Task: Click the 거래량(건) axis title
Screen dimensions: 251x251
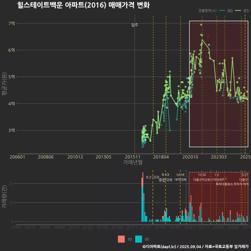Action: (4, 197)
